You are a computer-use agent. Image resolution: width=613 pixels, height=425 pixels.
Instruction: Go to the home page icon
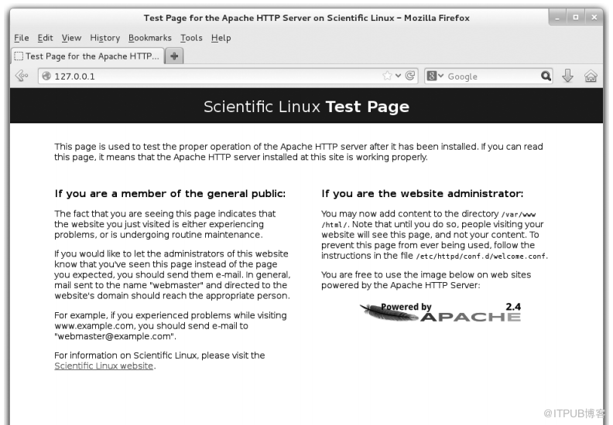[x=591, y=76]
